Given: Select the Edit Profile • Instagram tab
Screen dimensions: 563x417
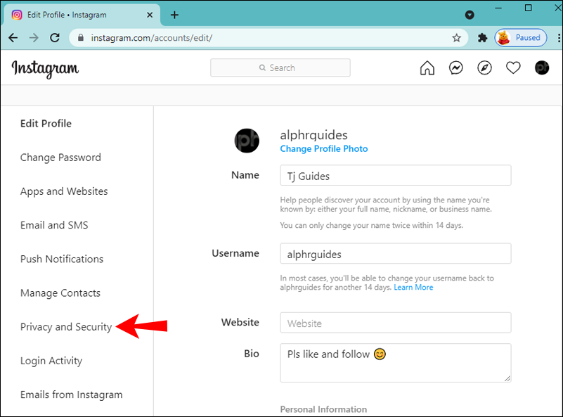Looking at the screenshot, I should point(82,15).
